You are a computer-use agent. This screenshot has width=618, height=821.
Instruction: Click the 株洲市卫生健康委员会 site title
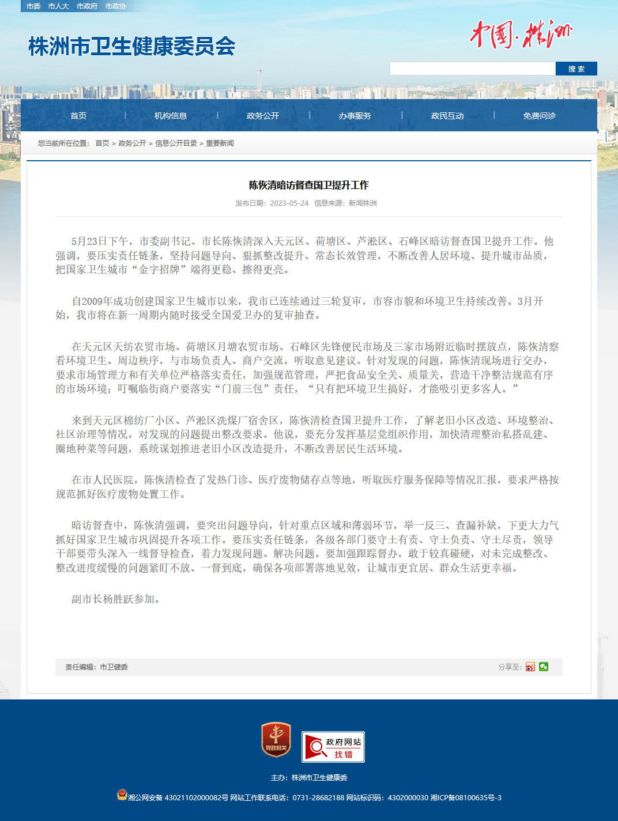tap(132, 47)
